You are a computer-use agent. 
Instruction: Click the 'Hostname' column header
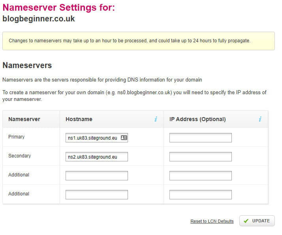tap(79, 119)
